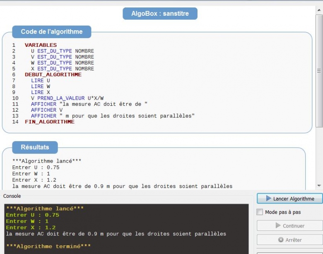Click the AlgoBox : sanstitre title banner
Viewport: 323px width, 254px height.
coord(160,14)
